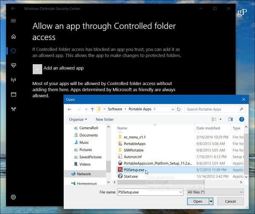This screenshot has height=214, width=255.
Task: Click the Open button
Action: (x=198, y=202)
